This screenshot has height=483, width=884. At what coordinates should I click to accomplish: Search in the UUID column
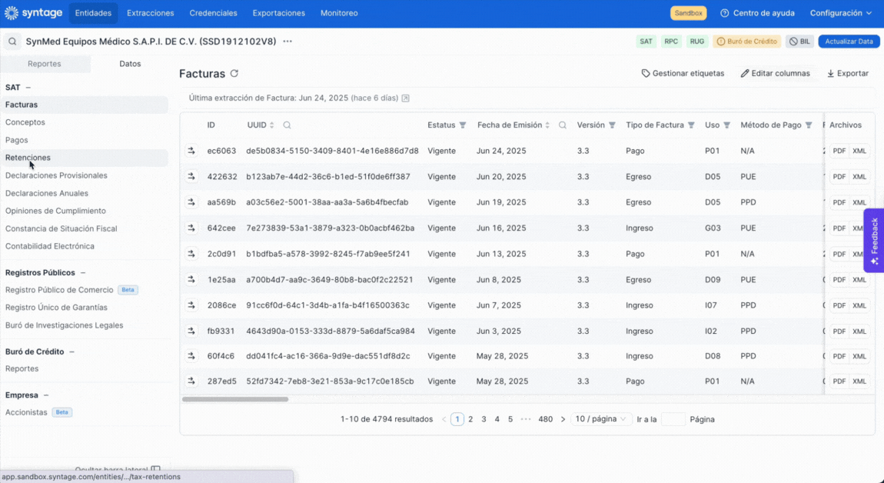[287, 125]
